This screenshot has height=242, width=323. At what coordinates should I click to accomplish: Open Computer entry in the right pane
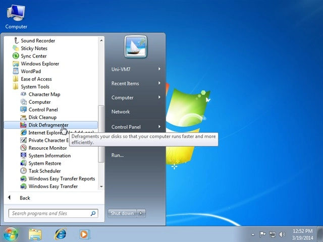122,98
